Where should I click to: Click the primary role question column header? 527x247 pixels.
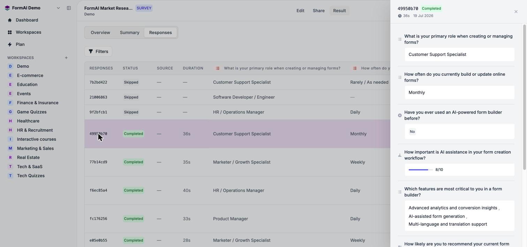click(282, 68)
